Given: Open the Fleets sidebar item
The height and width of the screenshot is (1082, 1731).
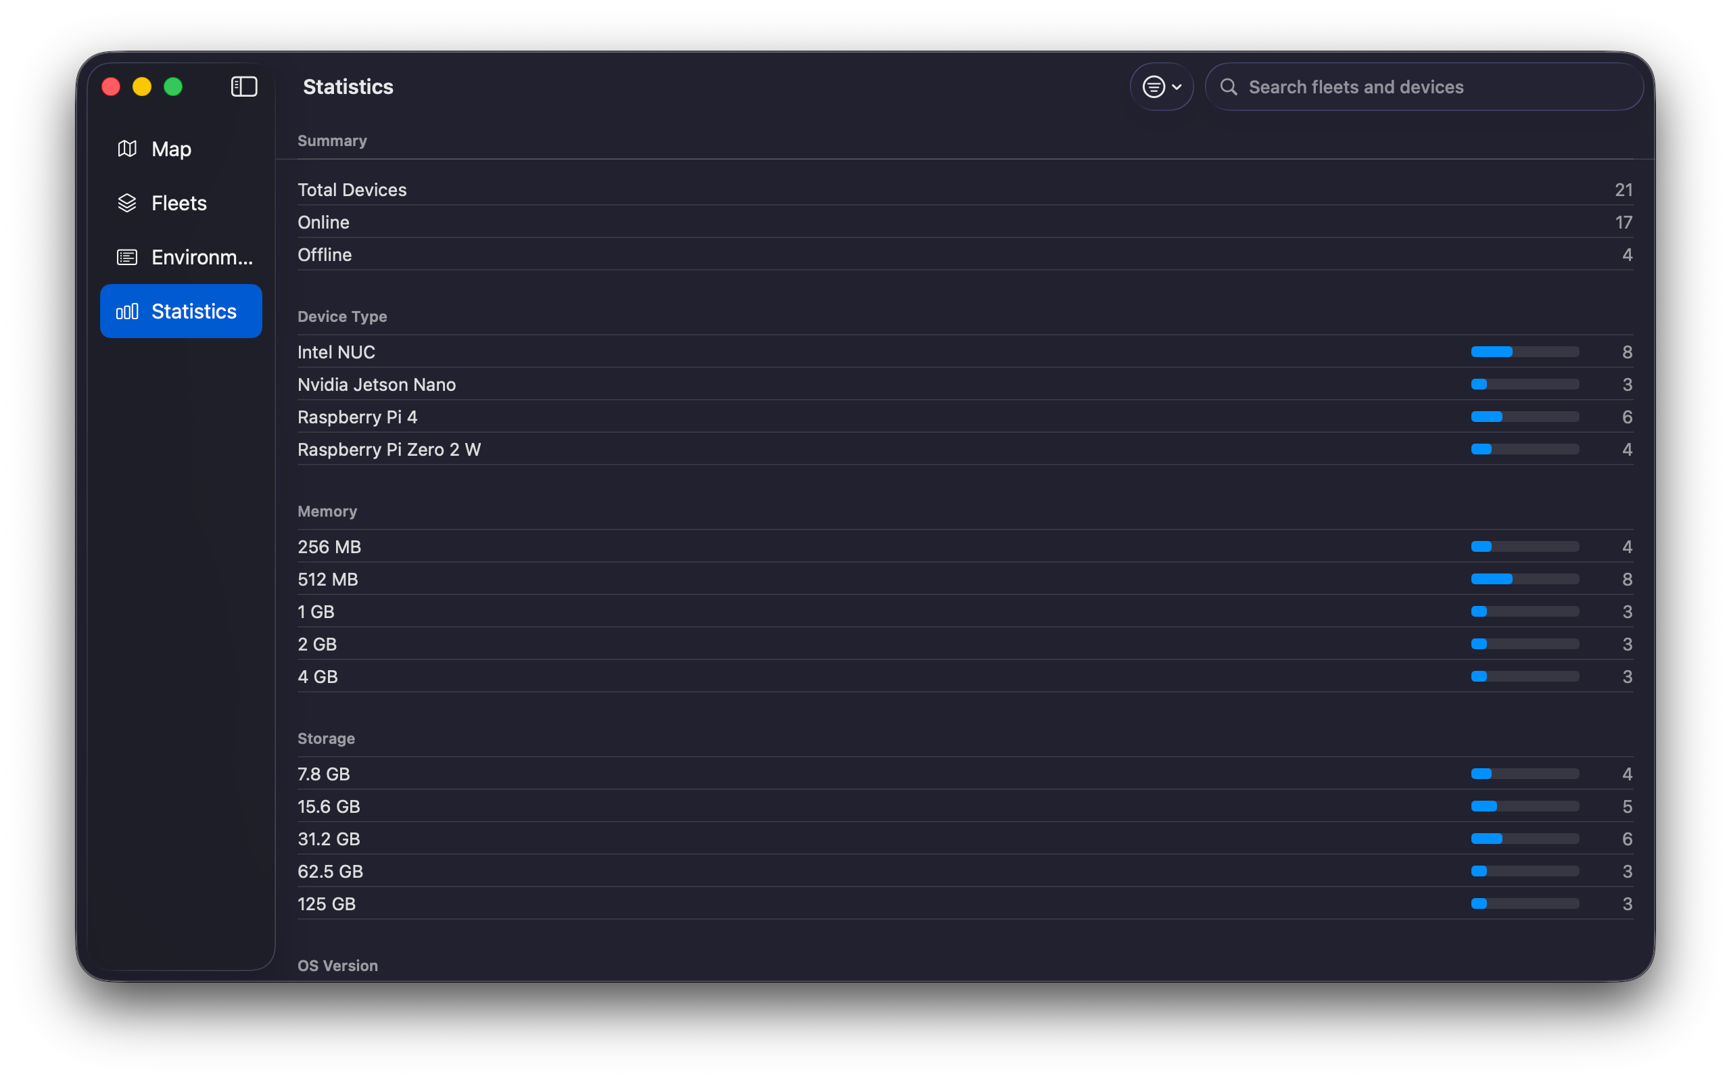Looking at the screenshot, I should [x=181, y=204].
